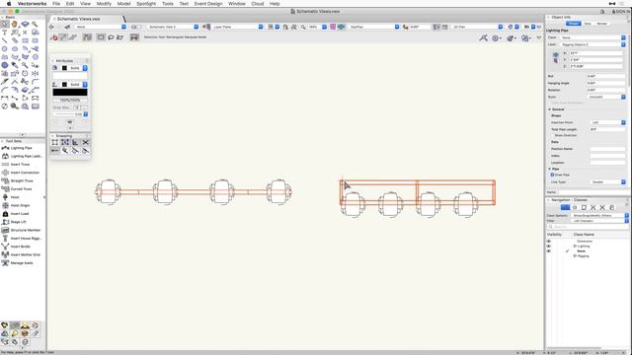Open the Help menu

pyautogui.click(x=275, y=4)
